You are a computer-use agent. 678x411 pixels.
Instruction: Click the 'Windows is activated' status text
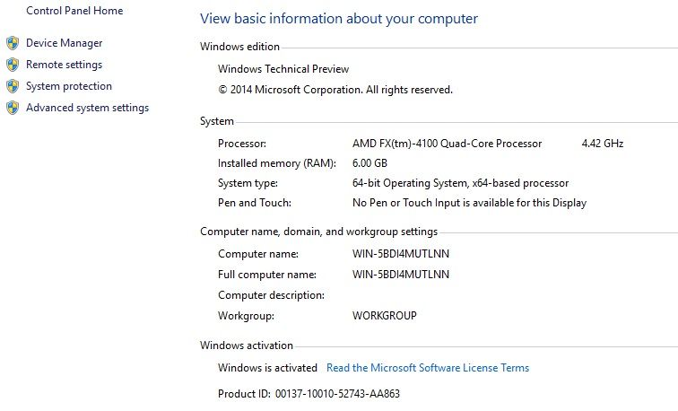tap(267, 368)
